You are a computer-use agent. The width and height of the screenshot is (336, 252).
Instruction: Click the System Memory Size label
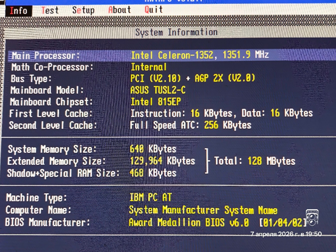click(x=52, y=149)
